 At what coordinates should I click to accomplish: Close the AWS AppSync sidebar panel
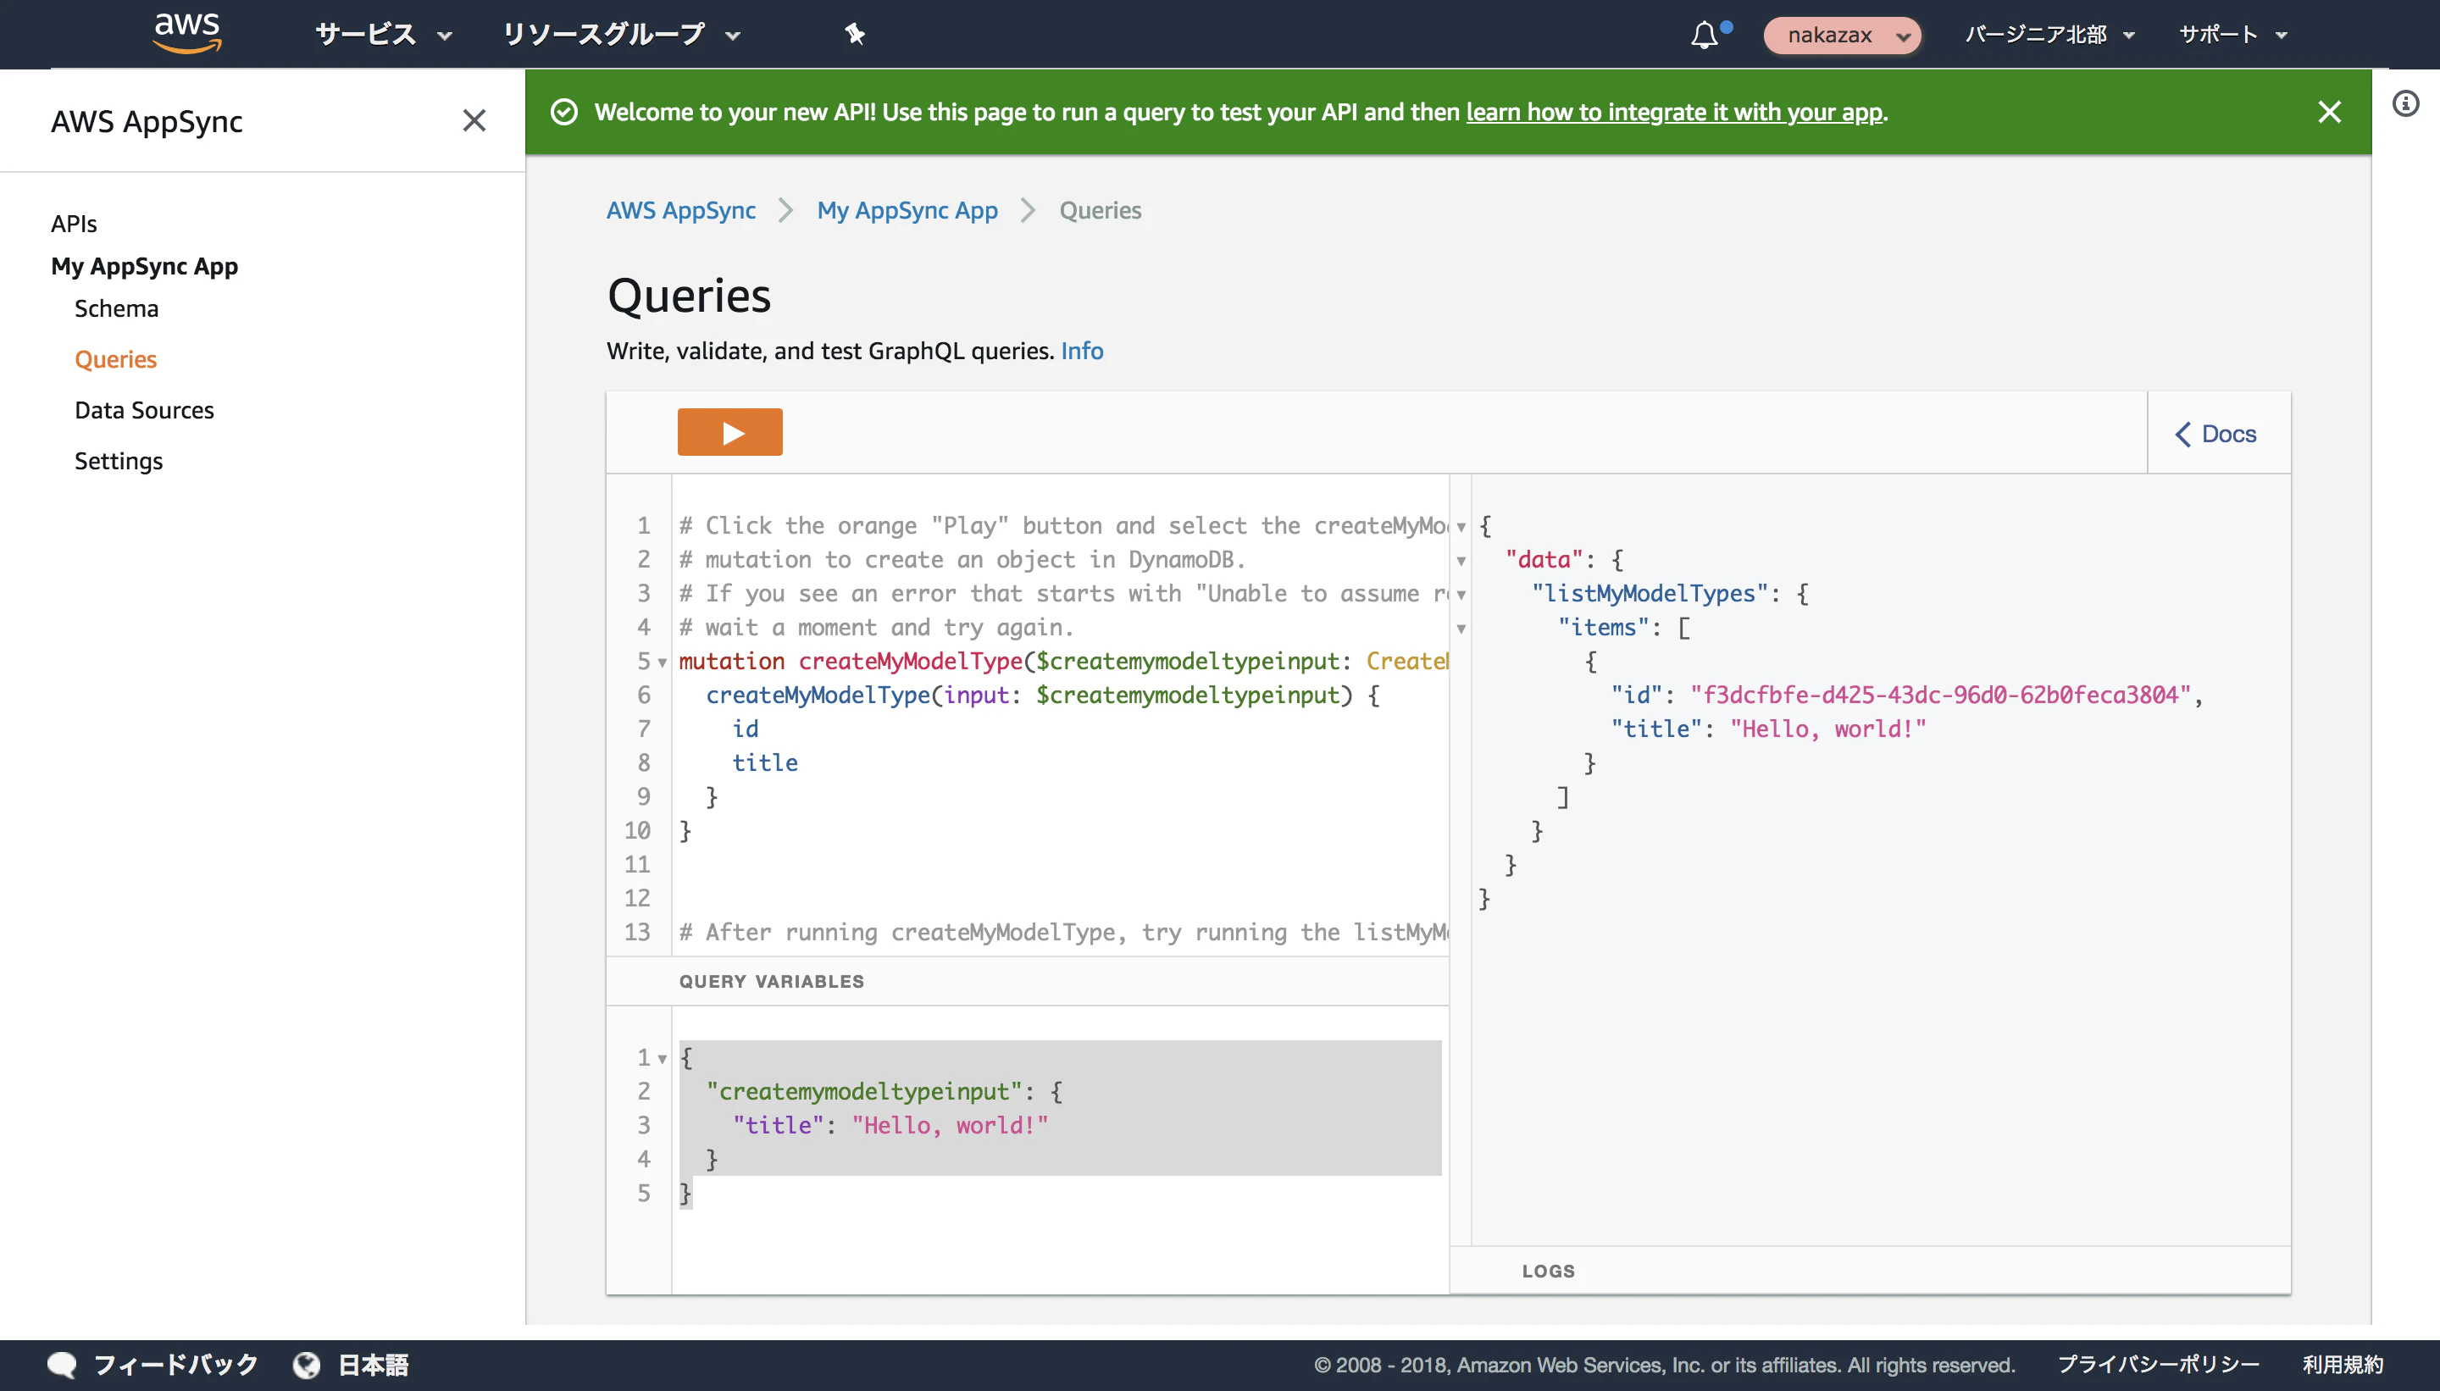click(x=474, y=121)
